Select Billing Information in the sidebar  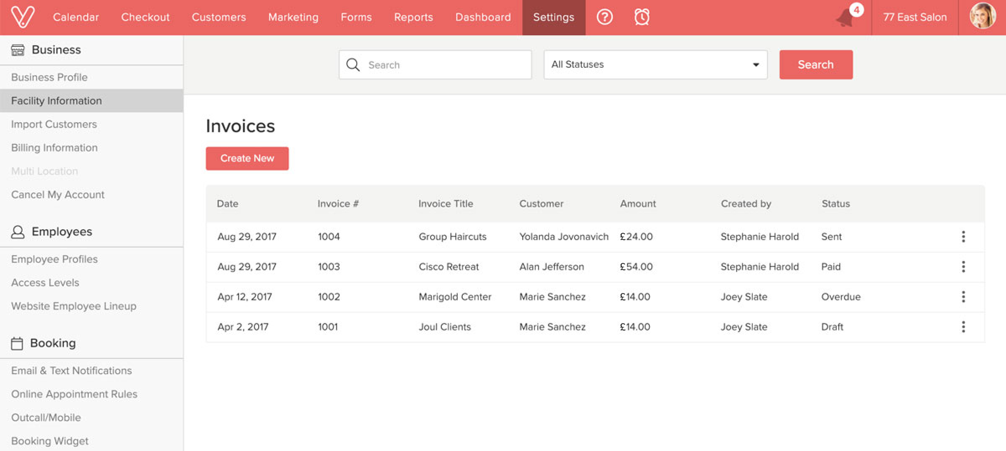pos(54,148)
